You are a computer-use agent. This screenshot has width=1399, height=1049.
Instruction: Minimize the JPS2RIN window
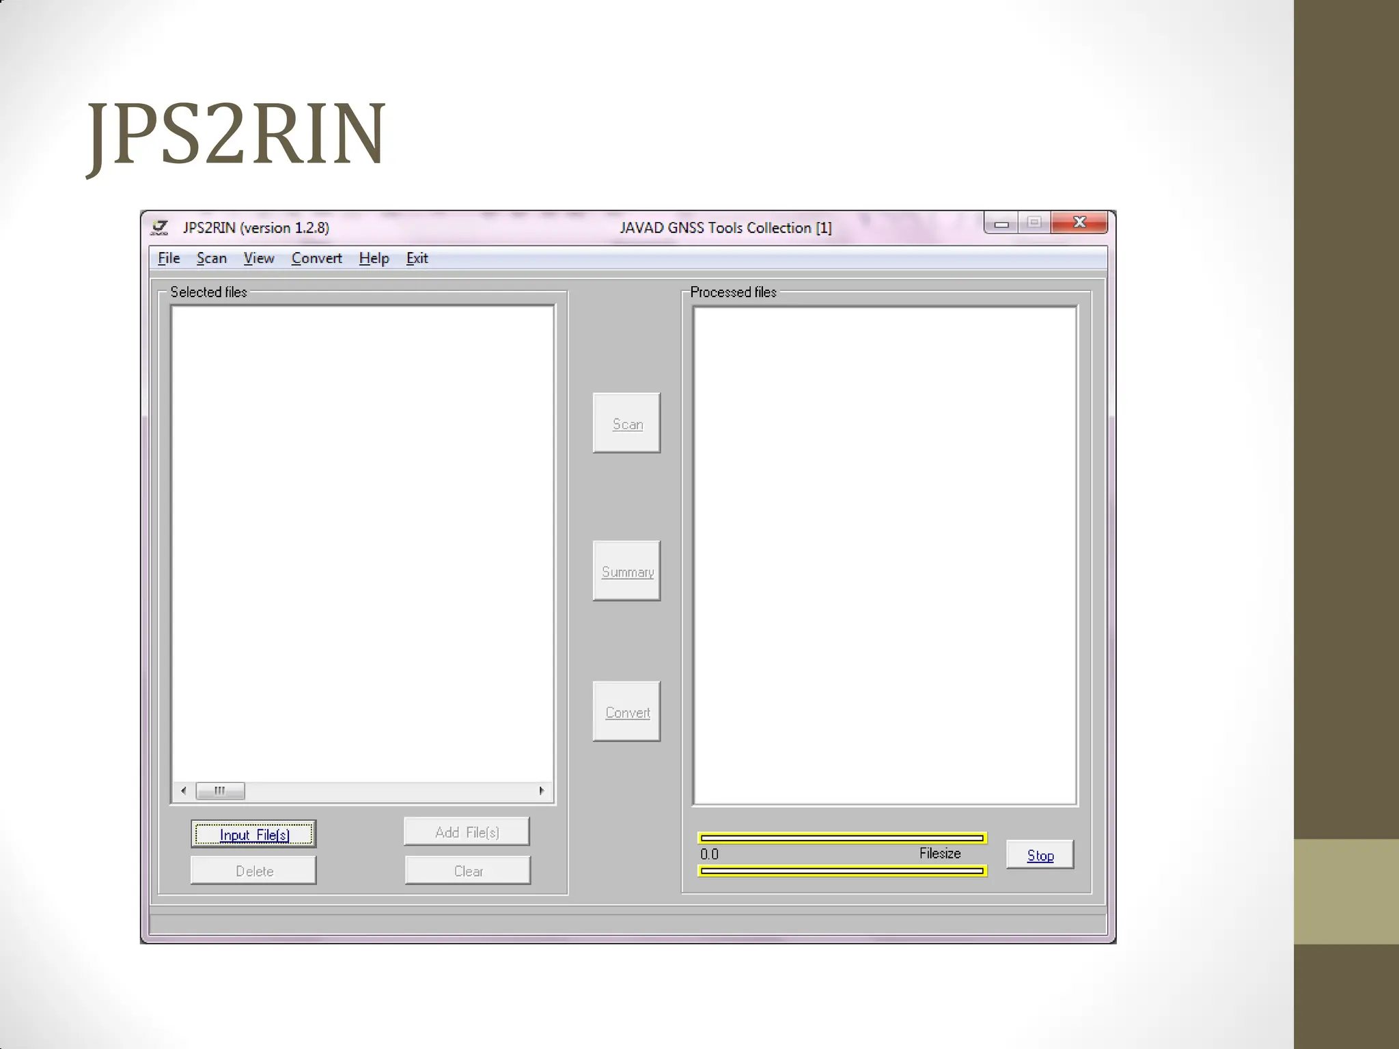(x=1001, y=223)
